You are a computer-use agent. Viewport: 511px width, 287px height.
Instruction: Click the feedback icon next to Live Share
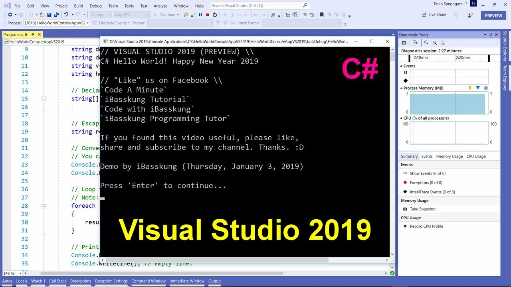tap(471, 15)
